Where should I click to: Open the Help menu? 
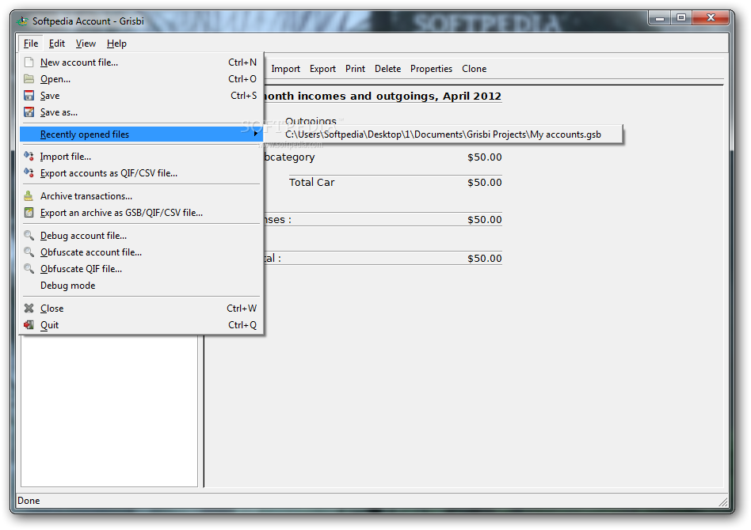click(x=116, y=44)
